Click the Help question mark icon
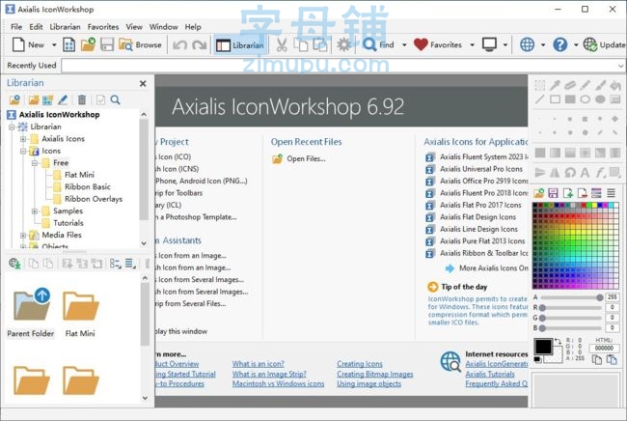The width and height of the screenshot is (627, 421). 559,44
